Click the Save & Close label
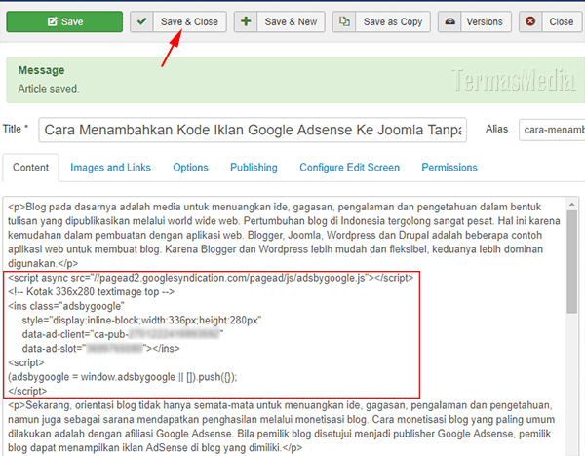 (x=189, y=21)
